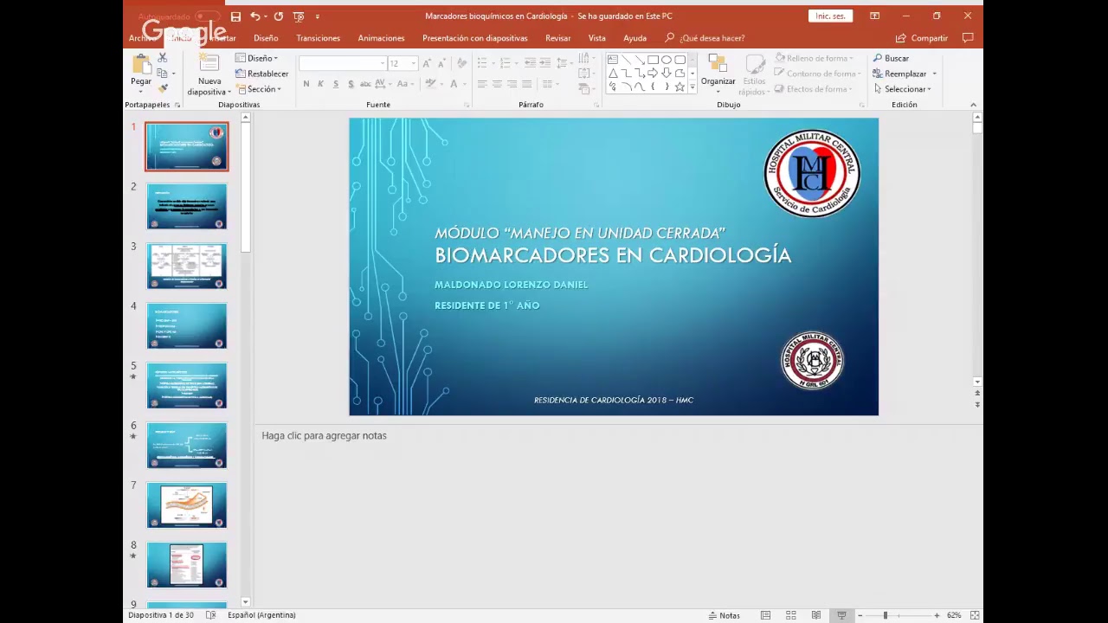Select the text box shape
1108x623 pixels.
[x=613, y=60]
